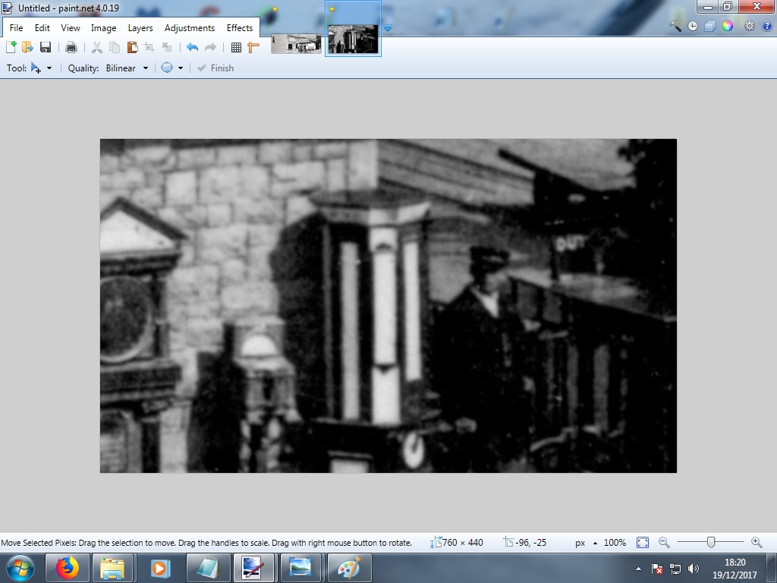Open the Adjustments menu
Screen dimensions: 777x583
tap(189, 27)
